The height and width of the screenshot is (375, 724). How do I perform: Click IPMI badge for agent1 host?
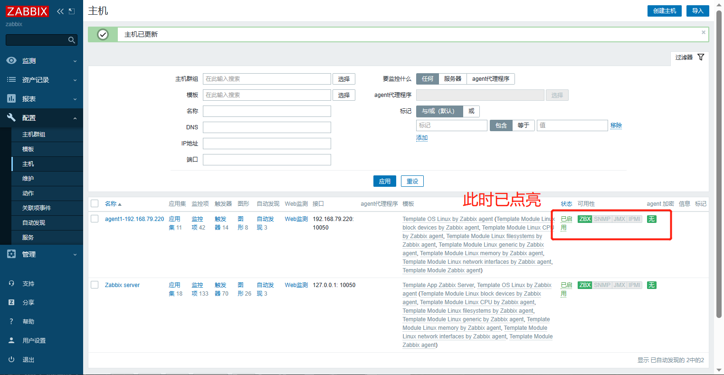coord(635,219)
